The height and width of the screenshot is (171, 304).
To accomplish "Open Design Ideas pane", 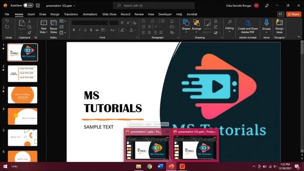I will click(279, 27).
